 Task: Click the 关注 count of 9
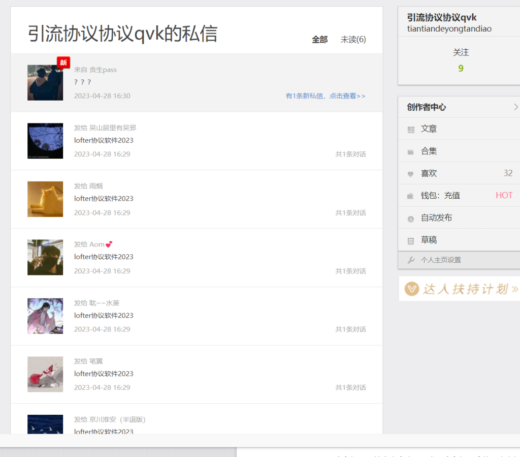(461, 68)
